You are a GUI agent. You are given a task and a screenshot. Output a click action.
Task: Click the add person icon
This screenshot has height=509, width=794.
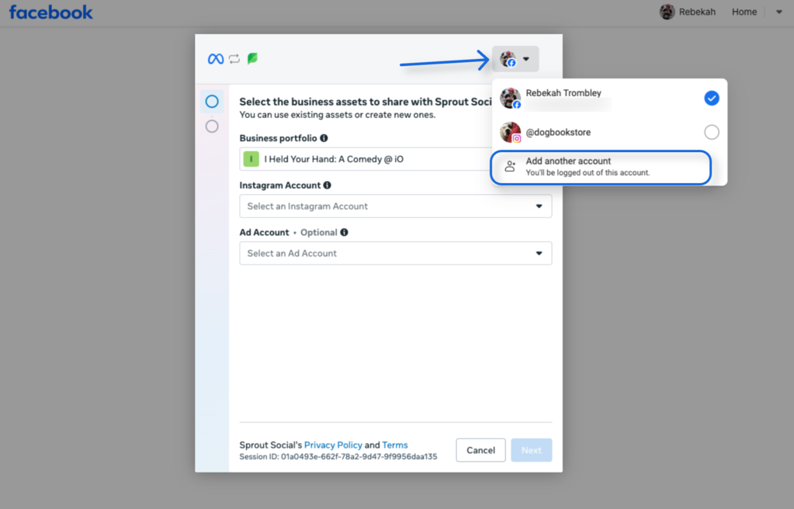point(510,166)
